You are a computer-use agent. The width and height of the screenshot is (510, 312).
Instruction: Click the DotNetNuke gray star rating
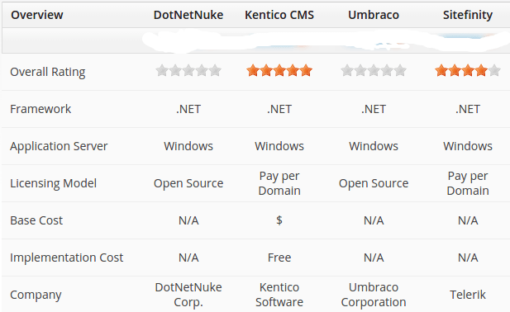coord(188,70)
